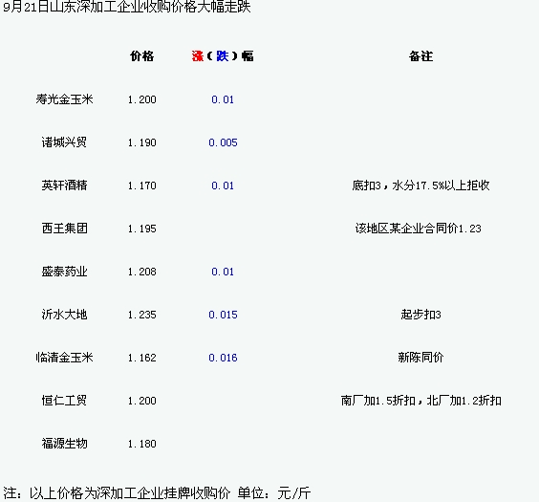
Task: Select the 新陈同价 remark text
Action: [x=420, y=358]
